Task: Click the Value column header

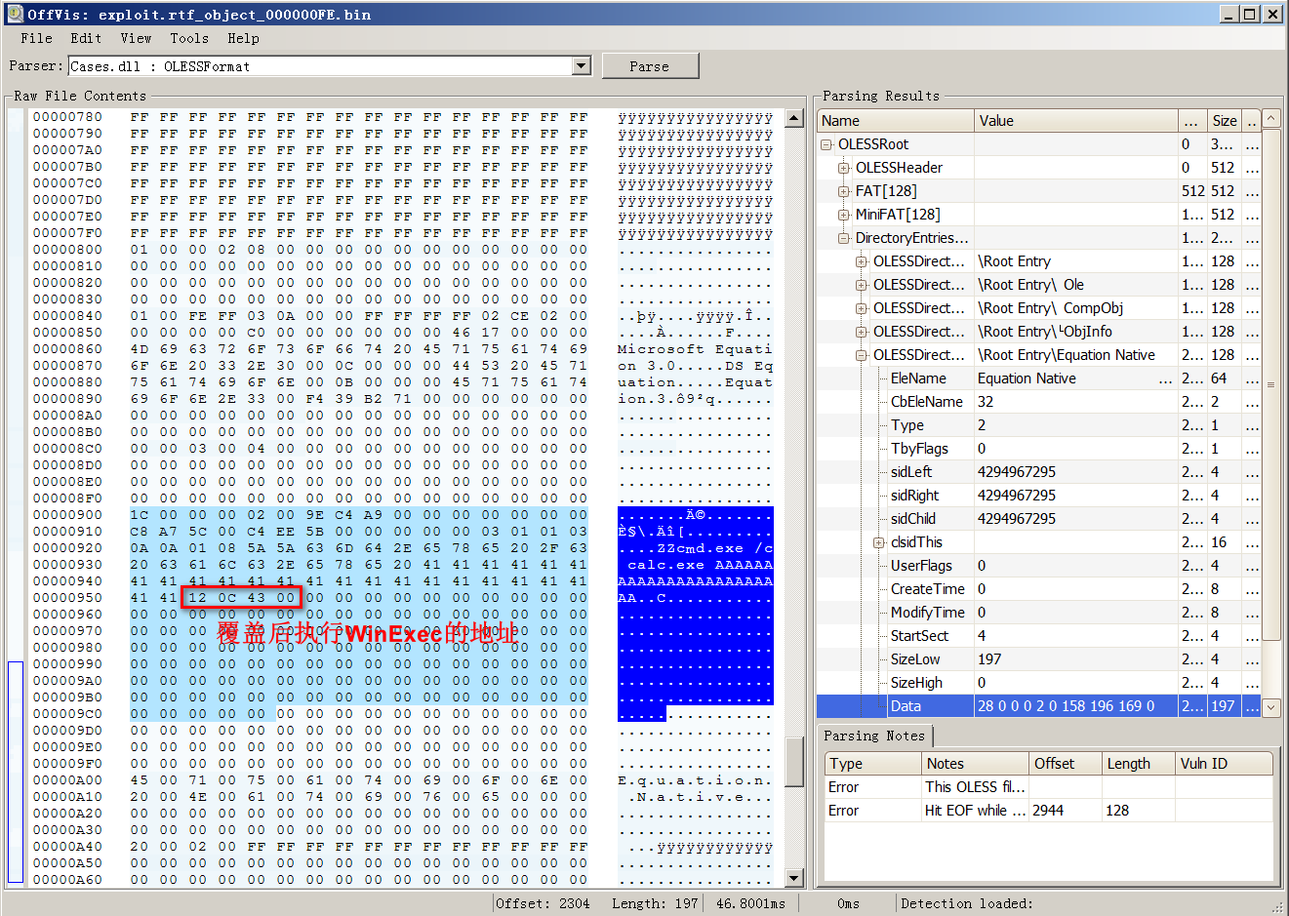Action: click(1075, 121)
